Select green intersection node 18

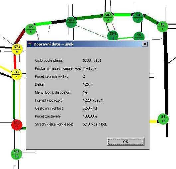(162, 27)
